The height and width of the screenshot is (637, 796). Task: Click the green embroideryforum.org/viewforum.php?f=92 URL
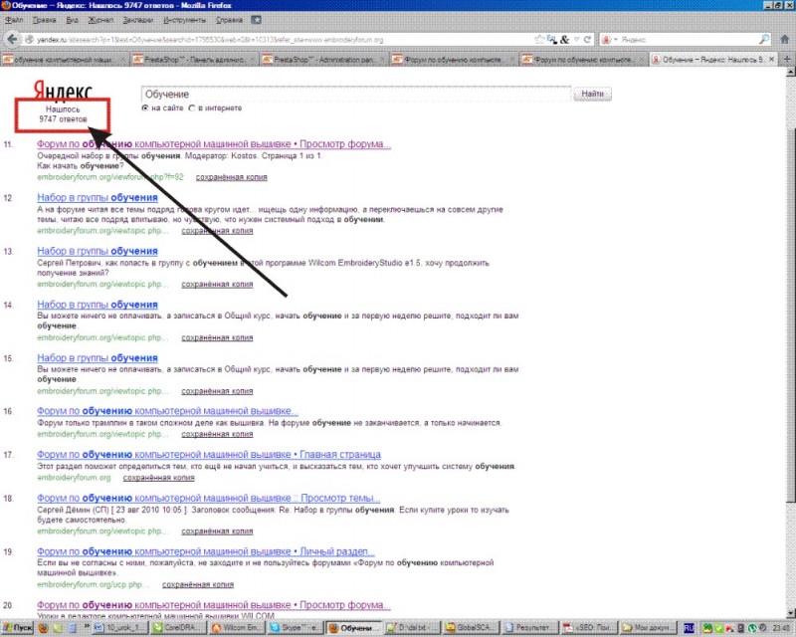pos(110,177)
